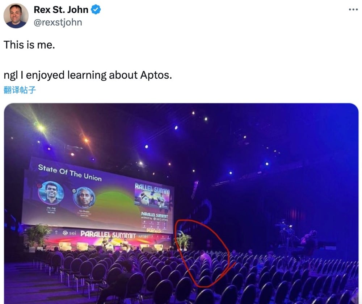Screen dimensions: 362x304
Task: Open the @rexstjohn handle link
Action: [58, 22]
